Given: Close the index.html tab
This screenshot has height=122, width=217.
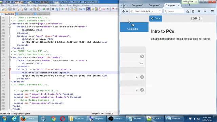Looking at the screenshot, I should [13, 14].
